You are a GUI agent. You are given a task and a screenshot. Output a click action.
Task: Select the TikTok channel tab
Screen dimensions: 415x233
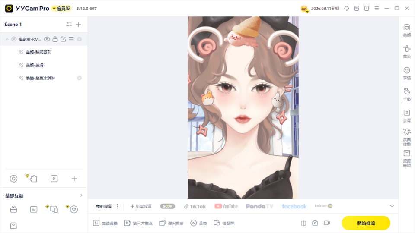click(195, 206)
